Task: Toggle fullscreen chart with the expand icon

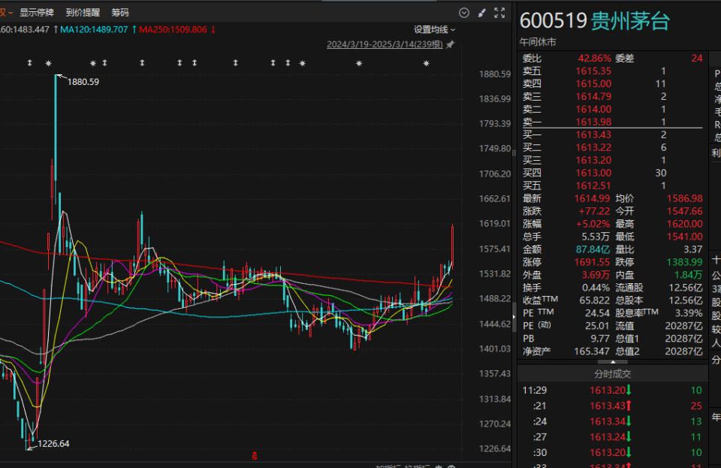Action: 499,13
